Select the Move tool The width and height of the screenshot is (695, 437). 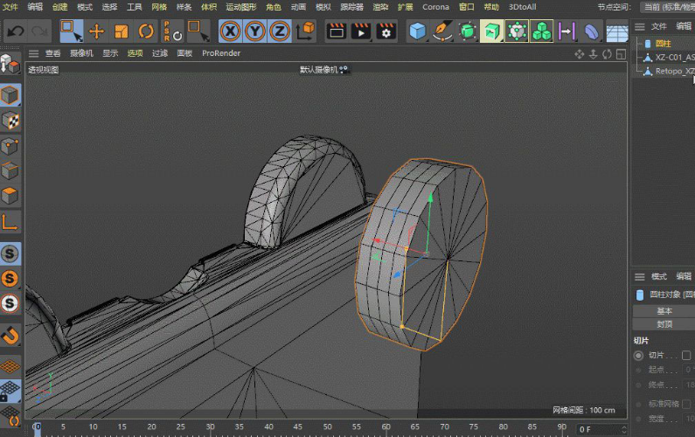96,31
